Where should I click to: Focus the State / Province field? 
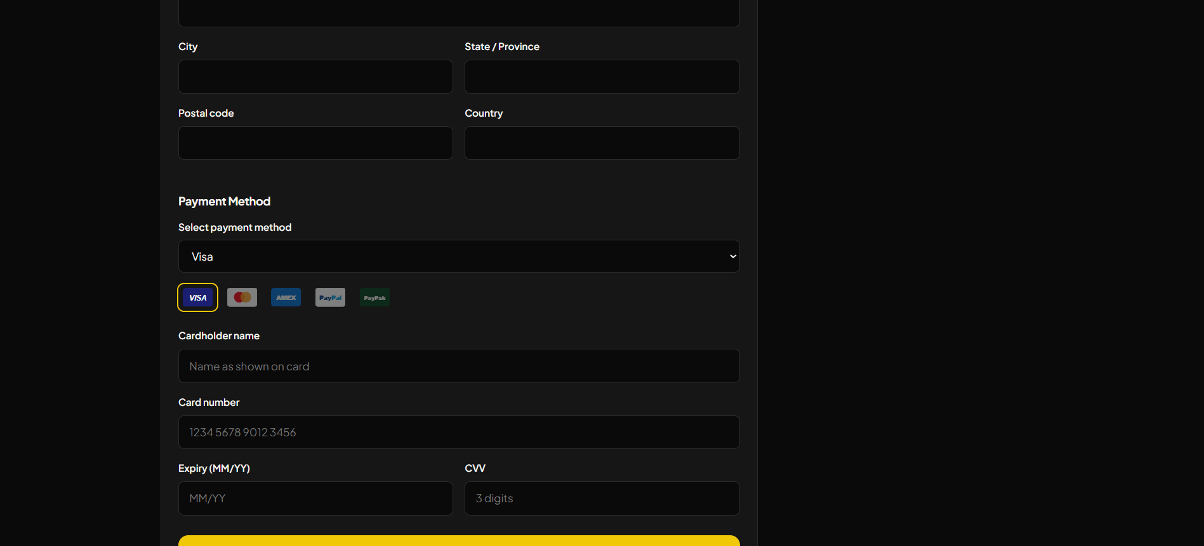pos(602,77)
